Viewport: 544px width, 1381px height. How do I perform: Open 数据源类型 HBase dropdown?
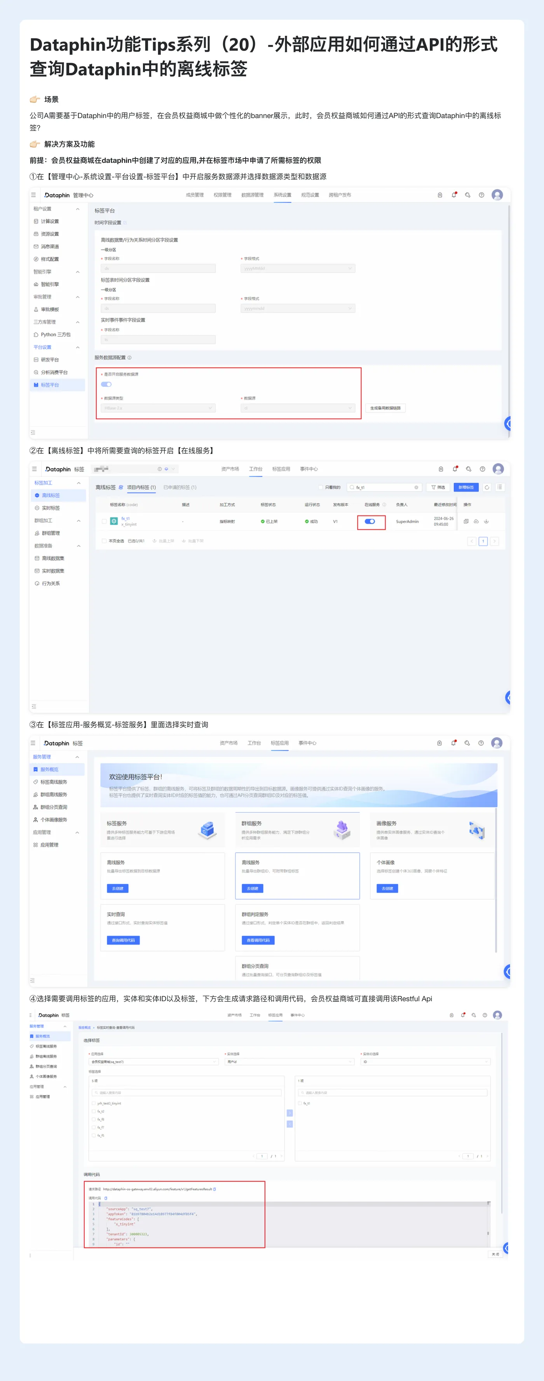point(158,408)
